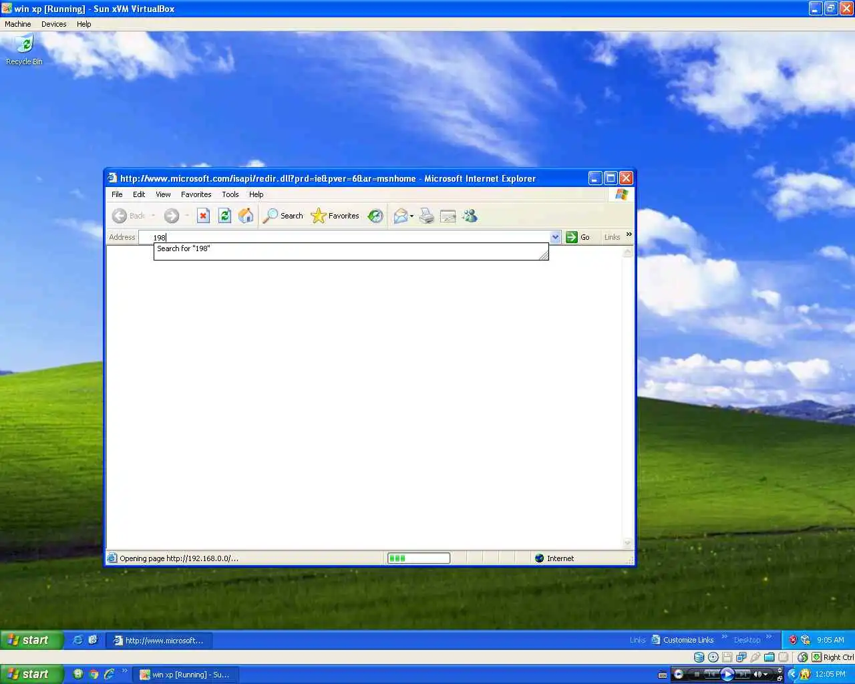Expand hidden host tray icons arrow
This screenshot has width=855, height=684.
point(794,674)
